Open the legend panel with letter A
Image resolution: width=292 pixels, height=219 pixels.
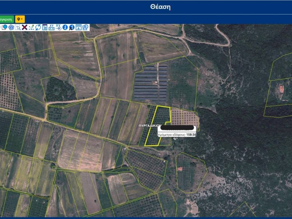pos(78,28)
